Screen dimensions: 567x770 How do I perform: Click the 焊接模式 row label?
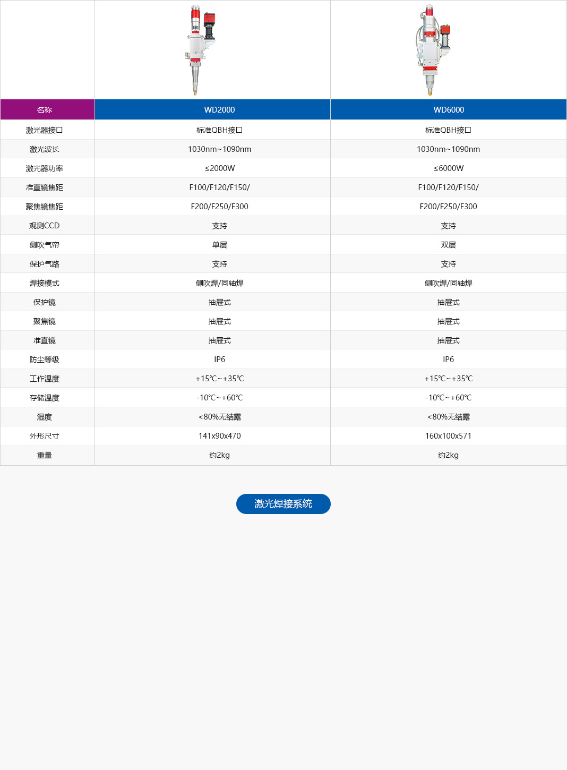pos(45,283)
